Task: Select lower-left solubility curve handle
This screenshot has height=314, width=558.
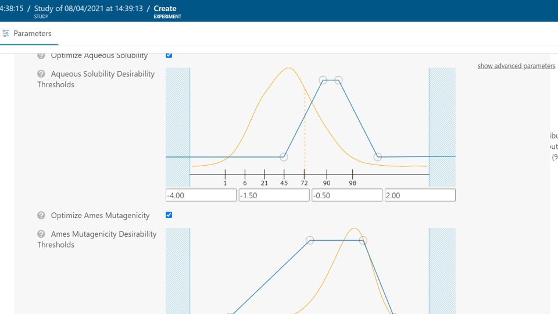Action: point(284,157)
